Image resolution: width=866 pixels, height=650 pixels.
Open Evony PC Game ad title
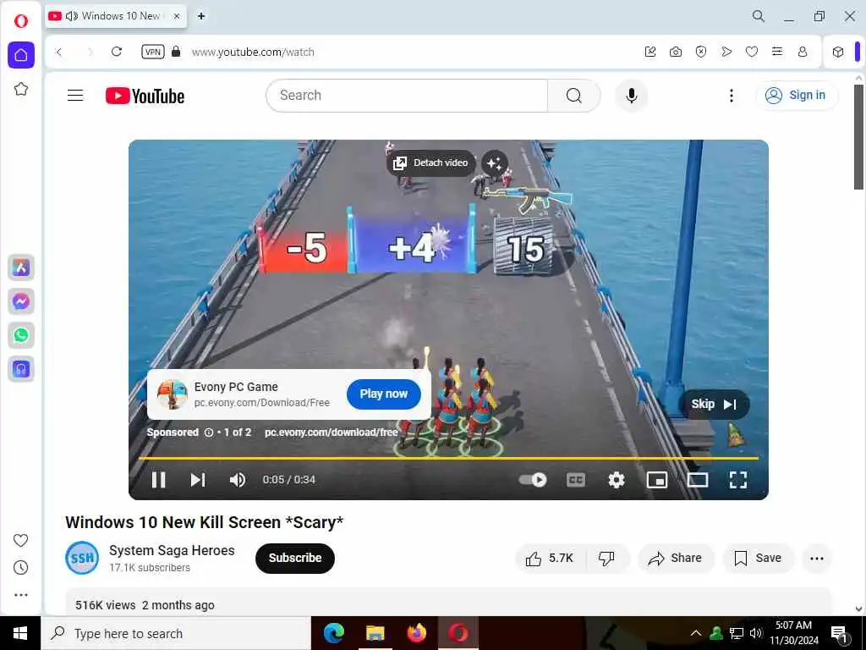coord(236,387)
